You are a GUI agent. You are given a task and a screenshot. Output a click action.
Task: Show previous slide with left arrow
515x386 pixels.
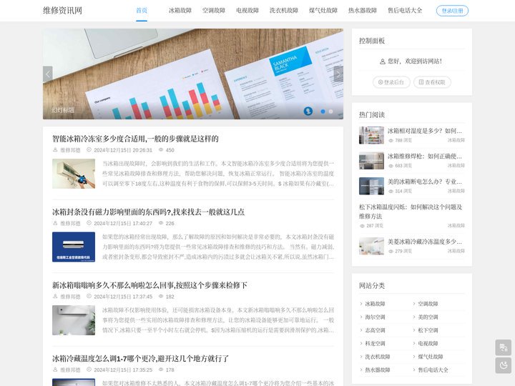(x=48, y=74)
